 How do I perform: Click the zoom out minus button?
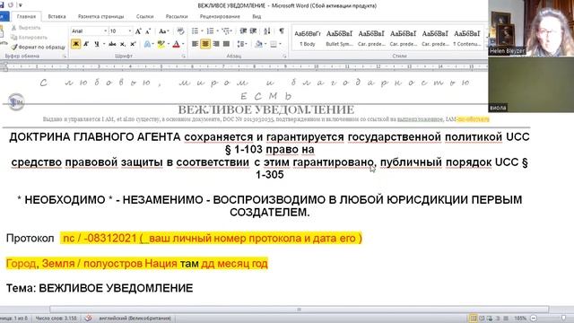click(534, 319)
